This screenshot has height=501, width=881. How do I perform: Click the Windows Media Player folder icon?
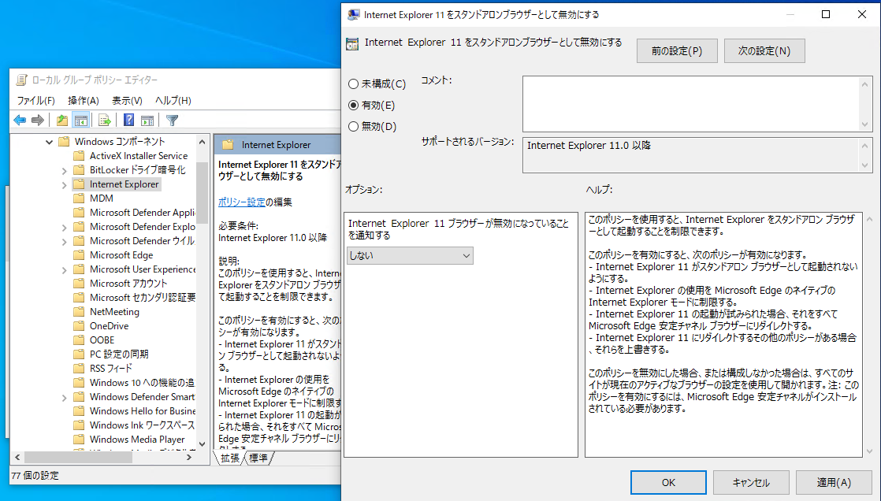(x=79, y=440)
